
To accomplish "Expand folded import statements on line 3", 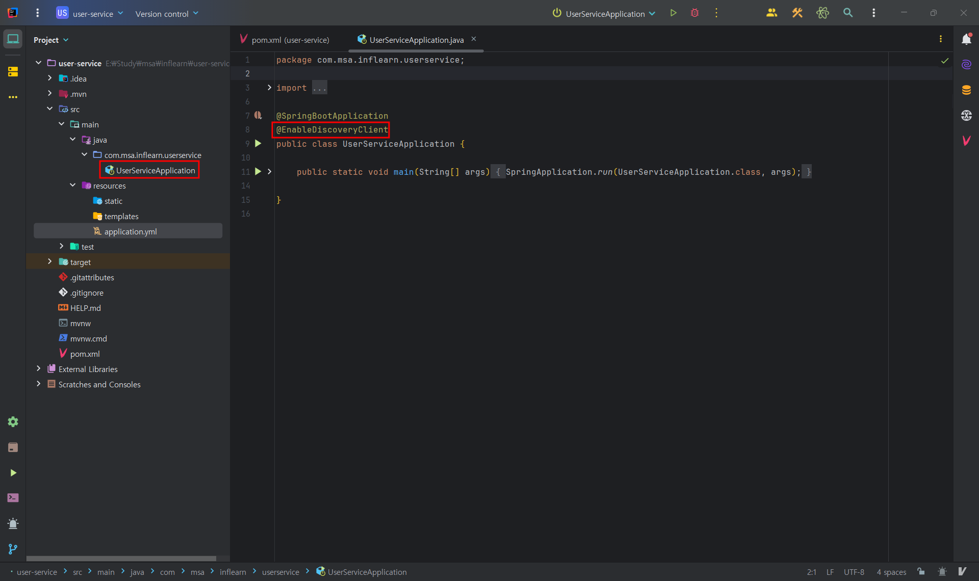I will point(269,88).
